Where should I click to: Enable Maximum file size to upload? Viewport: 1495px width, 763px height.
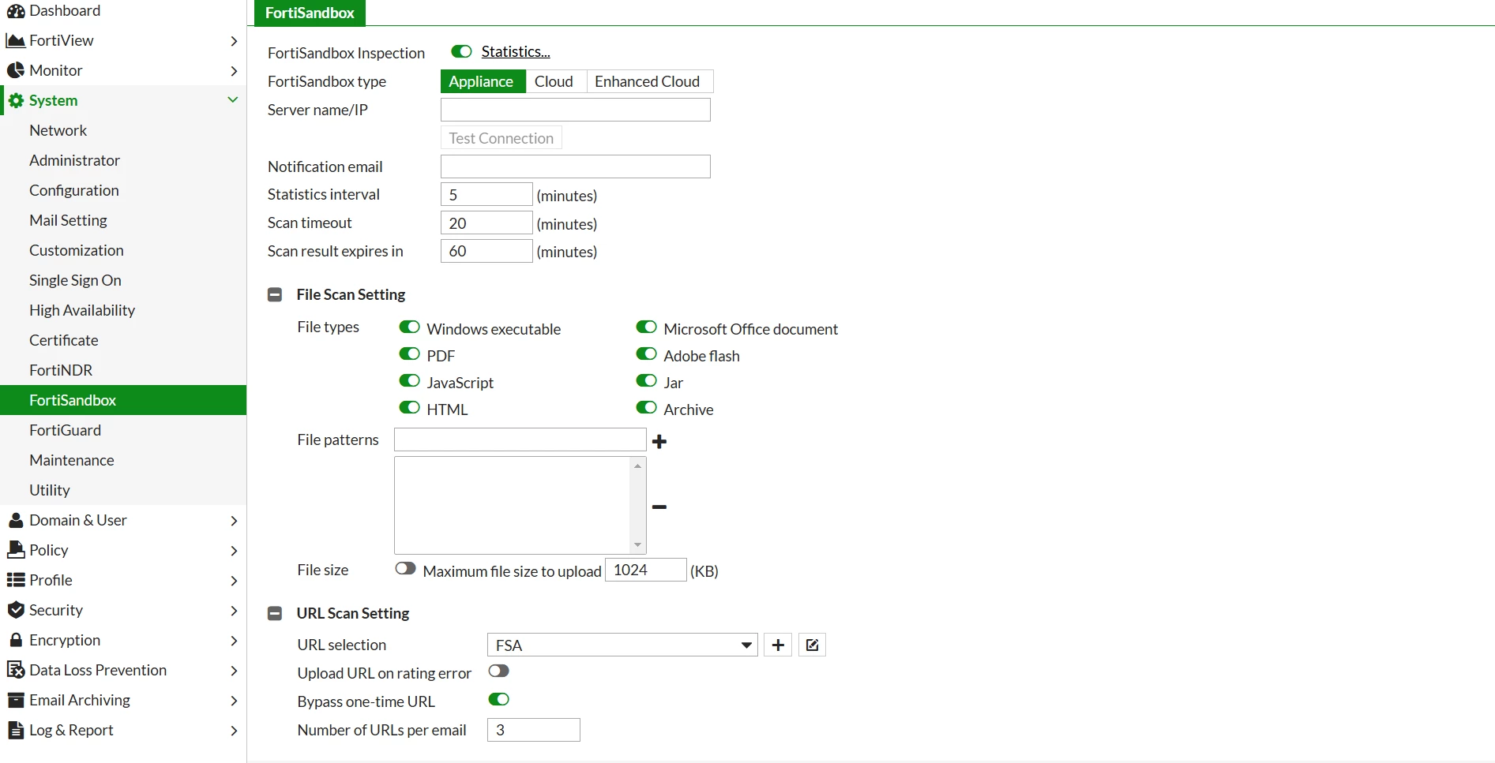[405, 568]
